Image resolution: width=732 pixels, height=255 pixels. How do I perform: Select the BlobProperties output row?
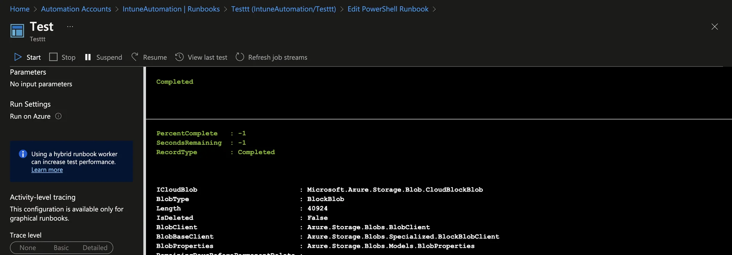click(x=315, y=246)
